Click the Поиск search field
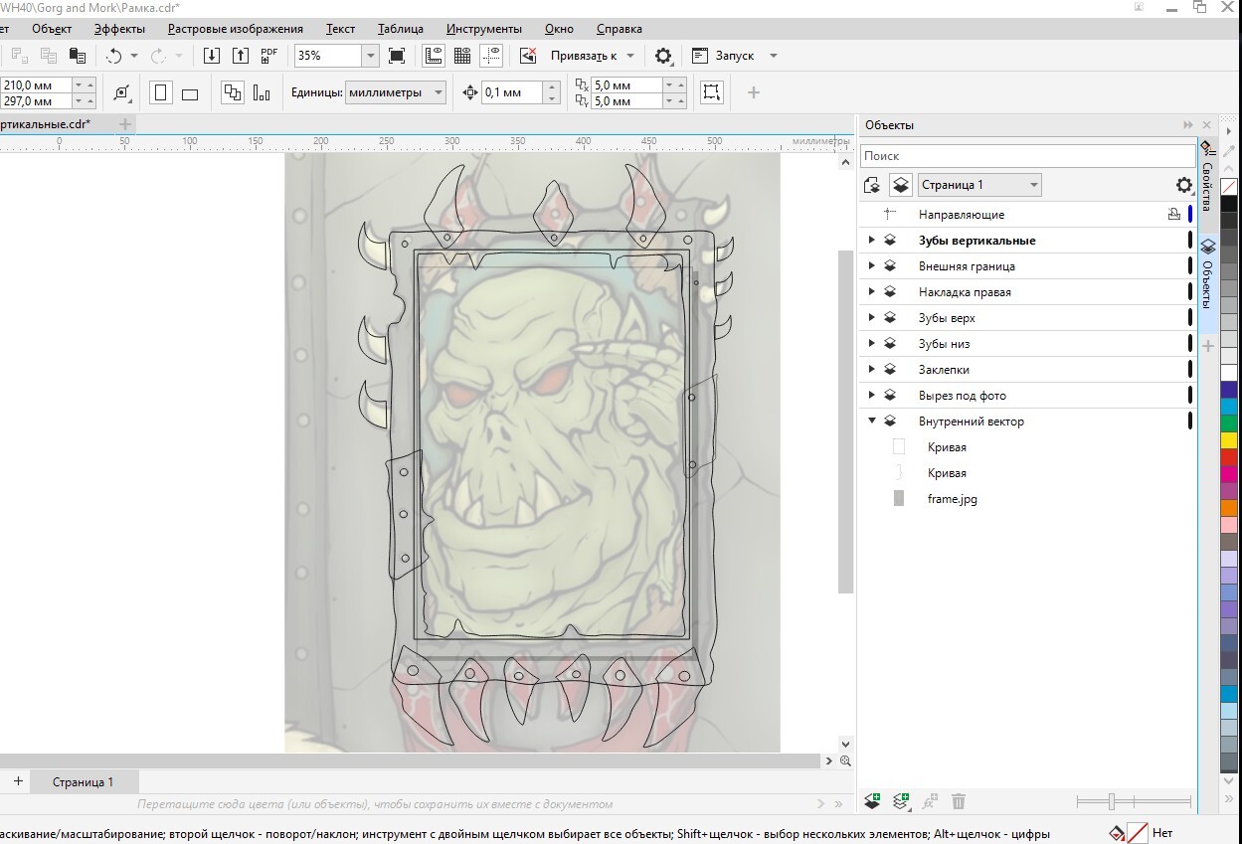The height and width of the screenshot is (844, 1242). pyautogui.click(x=1027, y=156)
